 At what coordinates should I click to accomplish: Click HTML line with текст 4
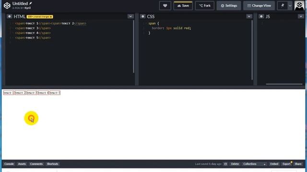click(33, 33)
